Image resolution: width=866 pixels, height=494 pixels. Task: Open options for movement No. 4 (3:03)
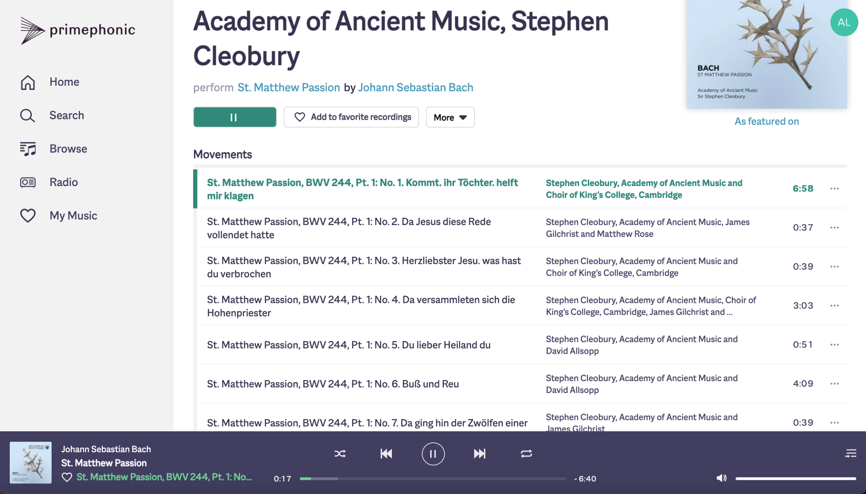[834, 305]
